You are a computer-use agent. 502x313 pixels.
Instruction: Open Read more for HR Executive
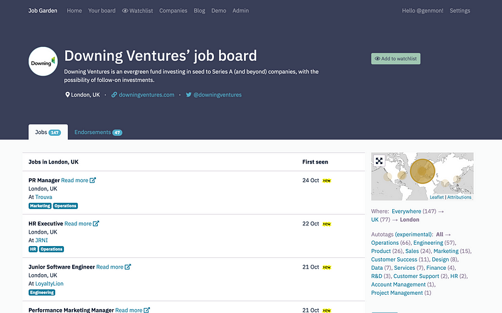[78, 223]
